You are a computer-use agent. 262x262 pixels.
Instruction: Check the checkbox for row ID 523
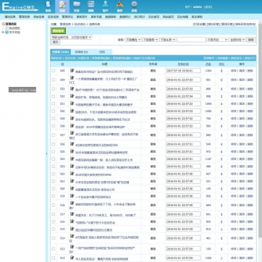coord(54,166)
